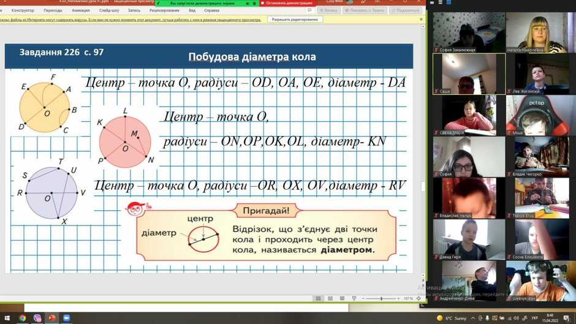Open PowerPoint from the taskbar

pos(52,318)
